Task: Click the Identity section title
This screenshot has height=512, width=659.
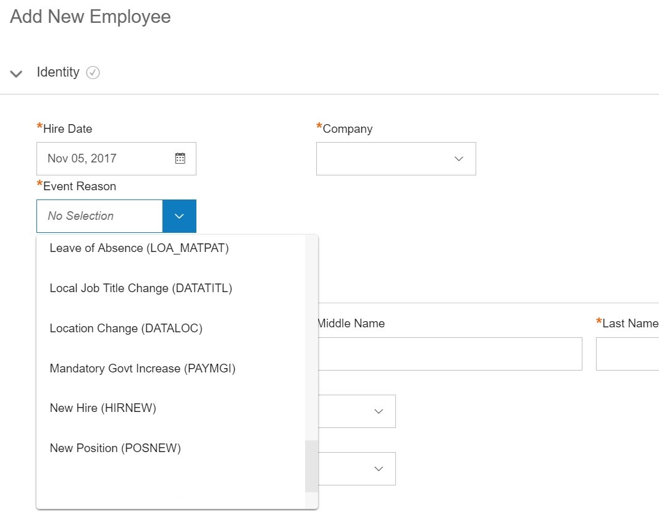Action: [58, 72]
